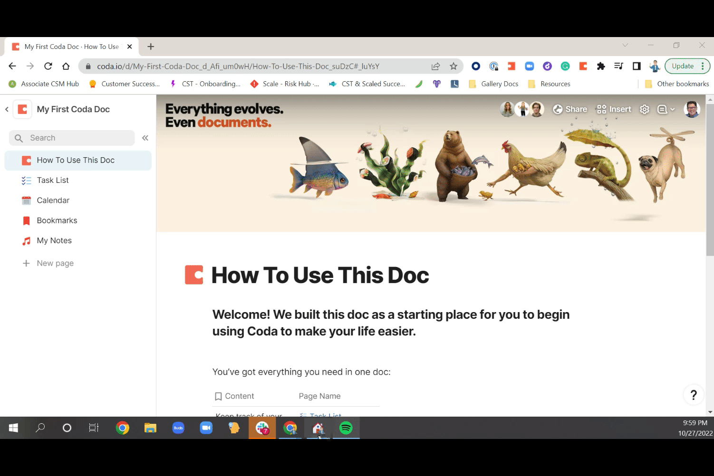This screenshot has height=476, width=714.
Task: Focus the sidebar Search field
Action: 72,138
